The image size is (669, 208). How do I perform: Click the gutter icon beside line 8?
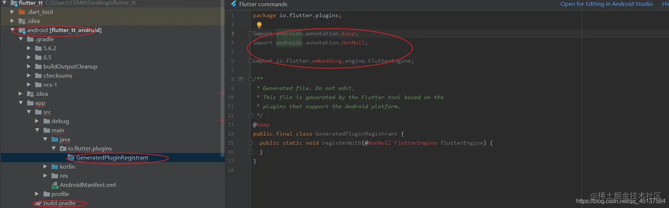[x=241, y=79]
